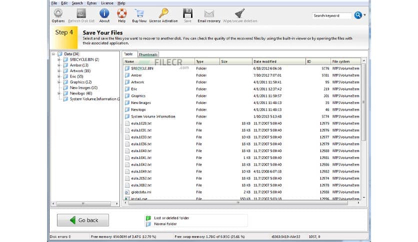Select the Data (34) root folder
This screenshot has height=242, width=418.
(x=71, y=54)
